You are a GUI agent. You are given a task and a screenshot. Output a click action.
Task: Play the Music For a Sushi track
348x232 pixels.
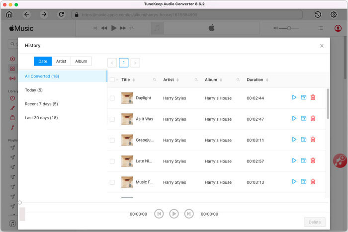[x=294, y=182]
